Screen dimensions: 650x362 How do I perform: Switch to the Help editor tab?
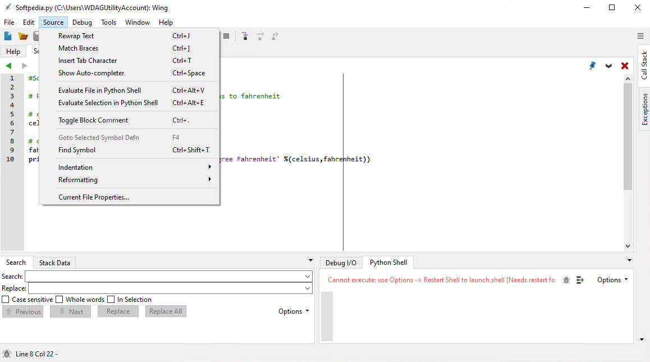pyautogui.click(x=13, y=52)
